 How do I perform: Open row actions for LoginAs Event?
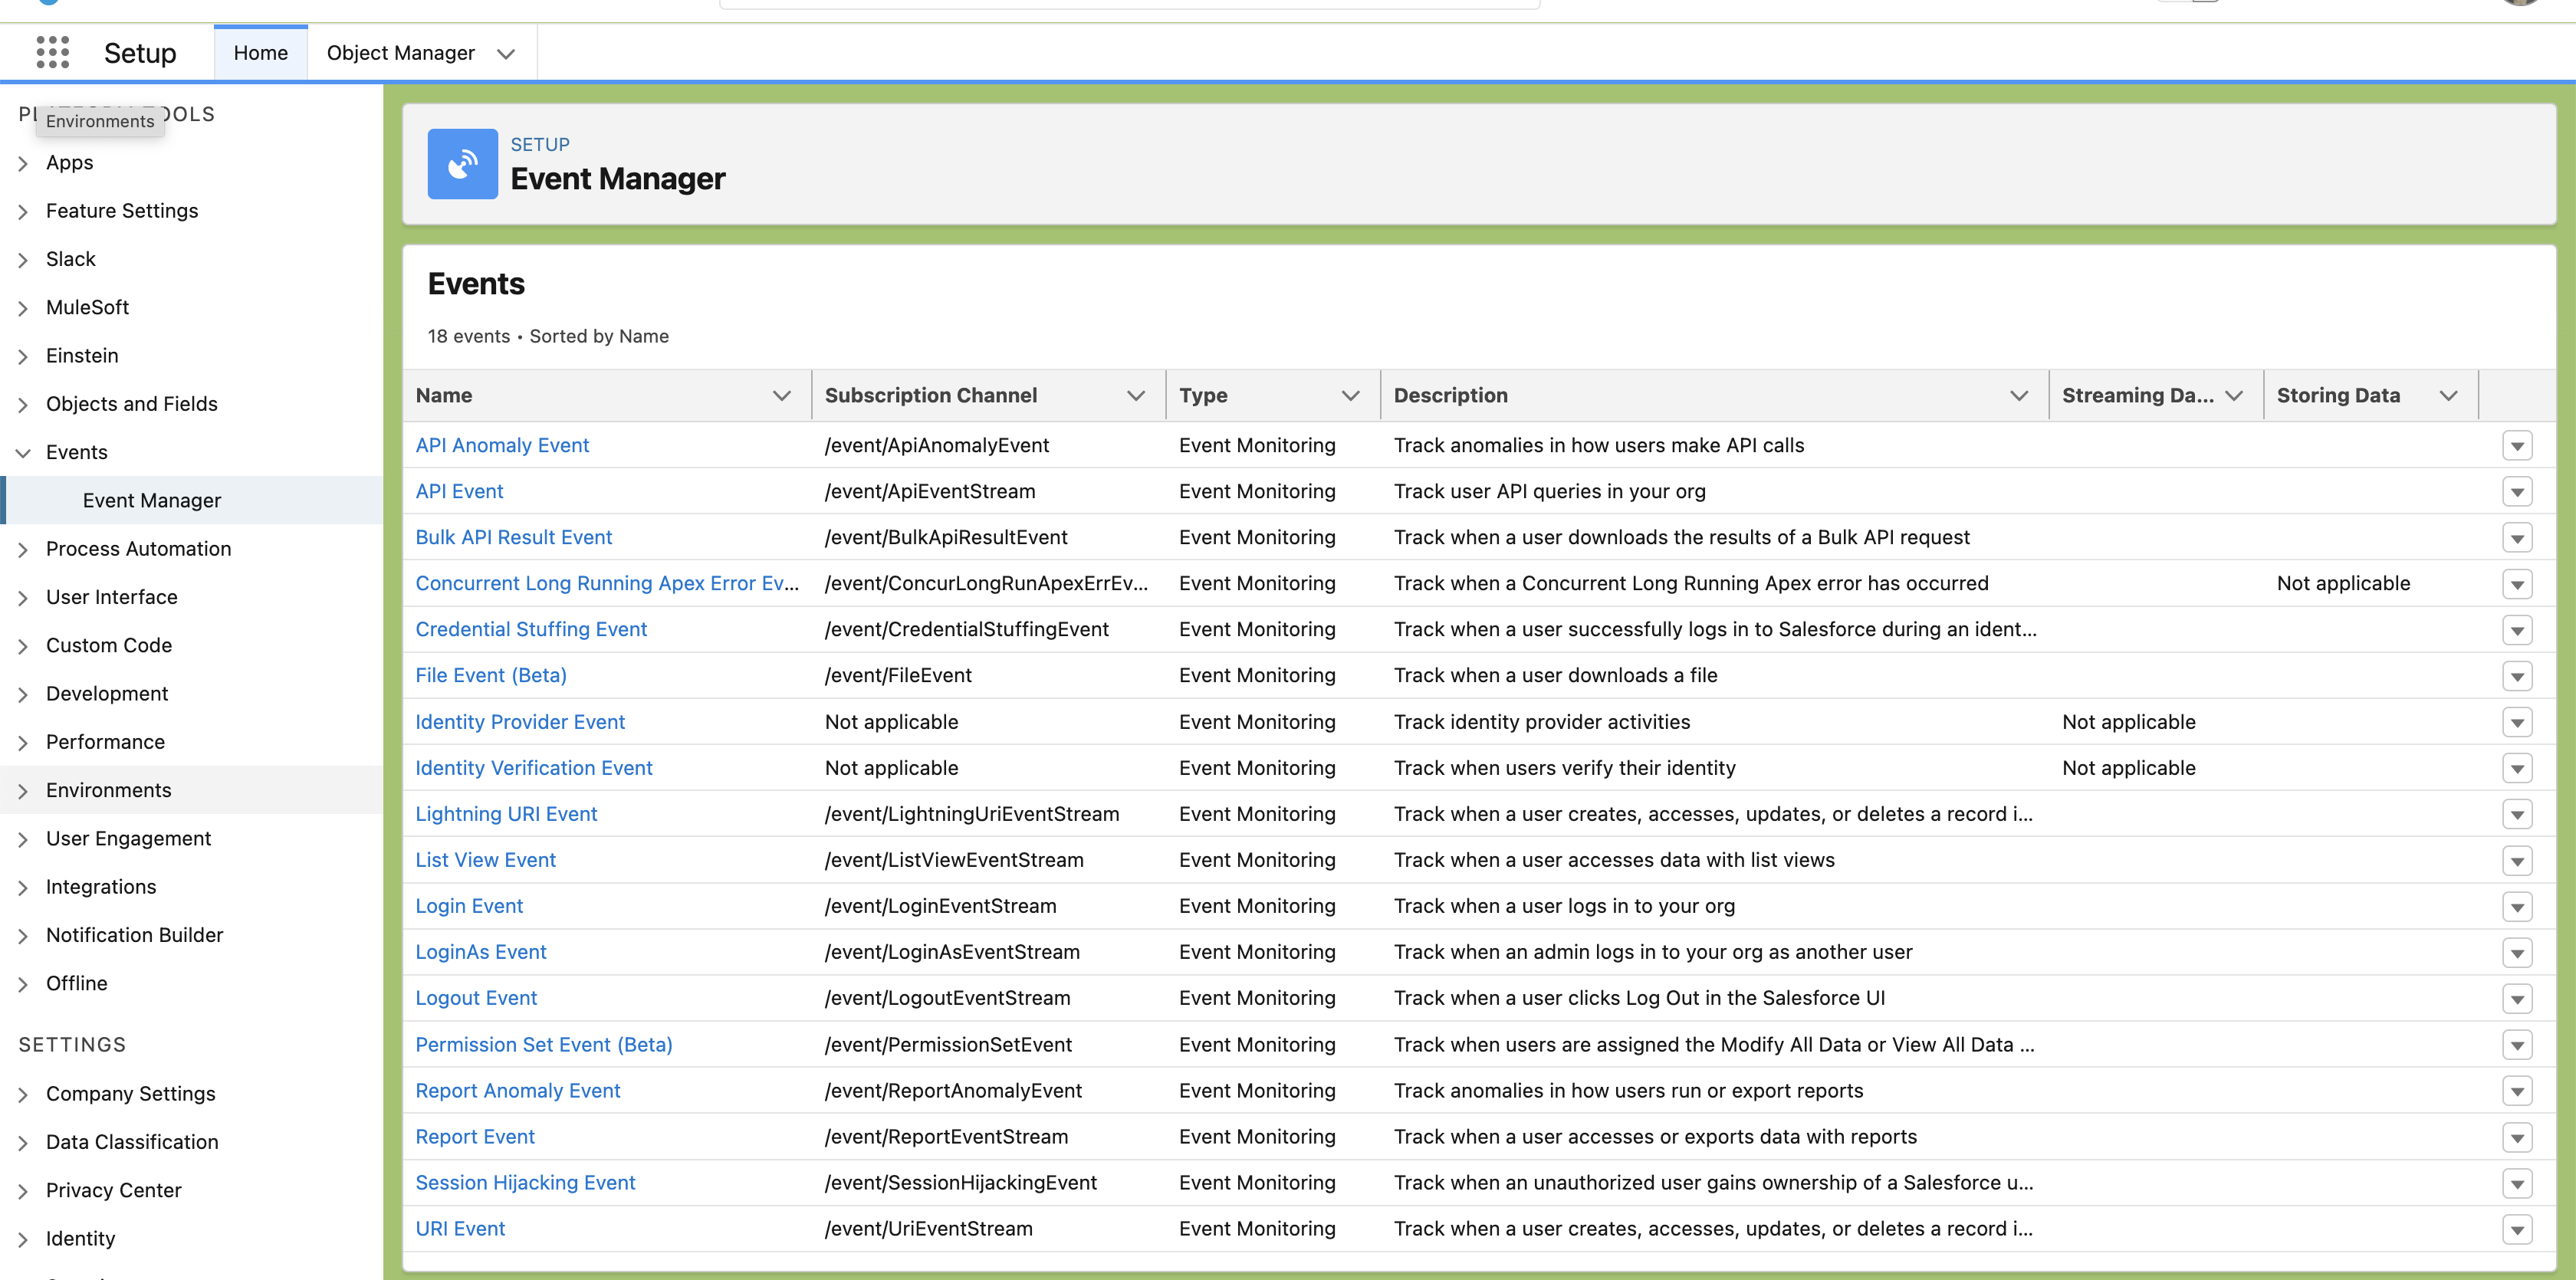[x=2516, y=953]
